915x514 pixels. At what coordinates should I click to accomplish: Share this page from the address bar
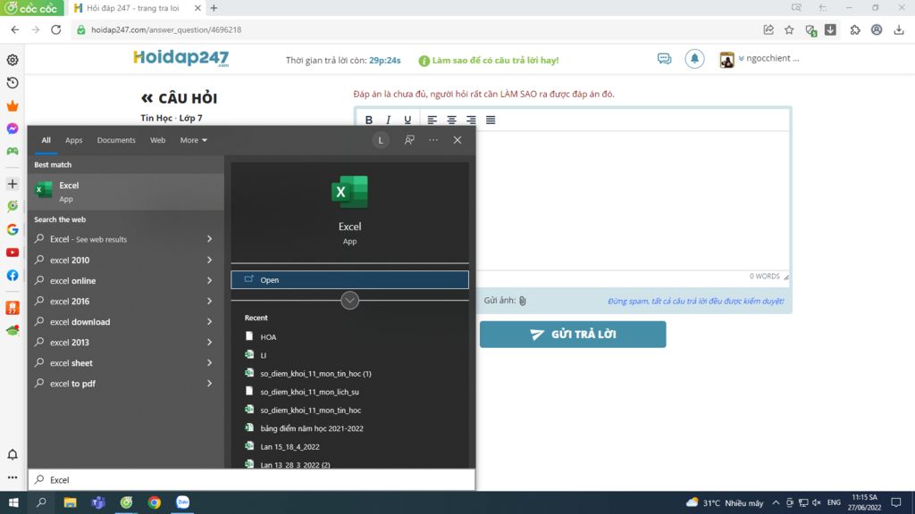coord(768,29)
